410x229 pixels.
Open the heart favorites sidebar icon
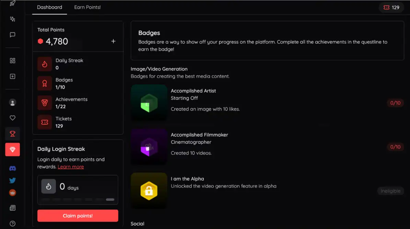point(12,118)
